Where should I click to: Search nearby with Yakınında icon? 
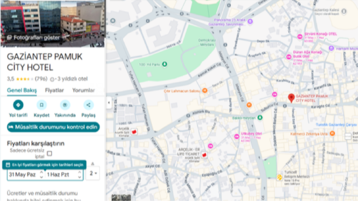coord(65,105)
